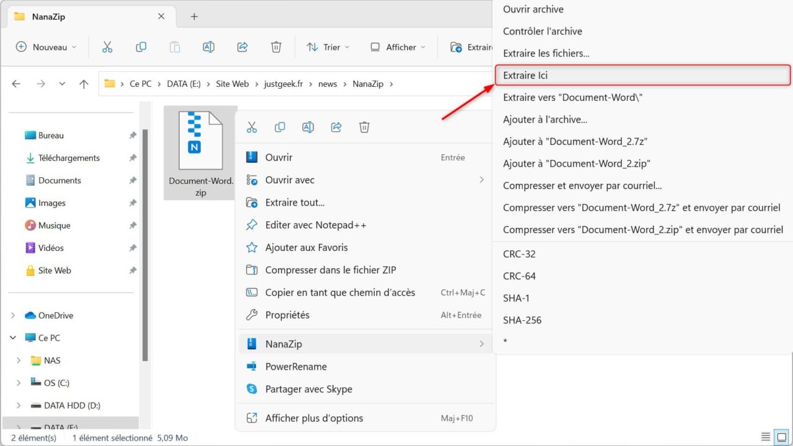Click Copier en tant que chemin d'accès

click(366, 292)
